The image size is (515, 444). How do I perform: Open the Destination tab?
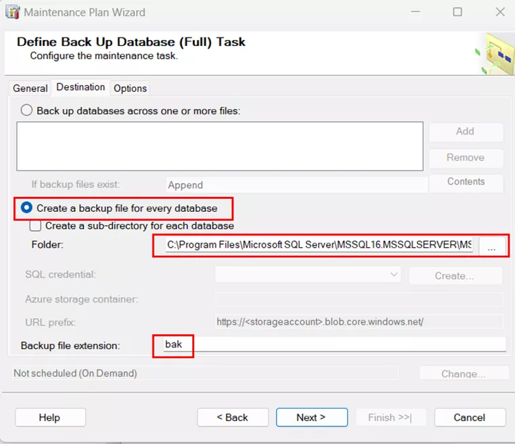(81, 87)
